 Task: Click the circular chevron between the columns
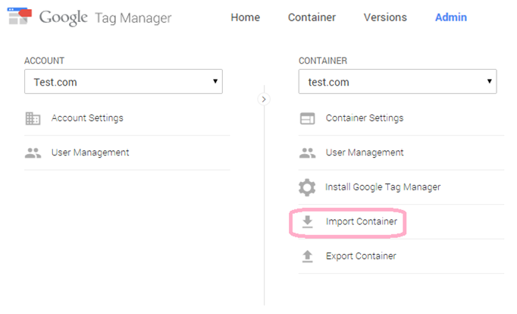(264, 99)
